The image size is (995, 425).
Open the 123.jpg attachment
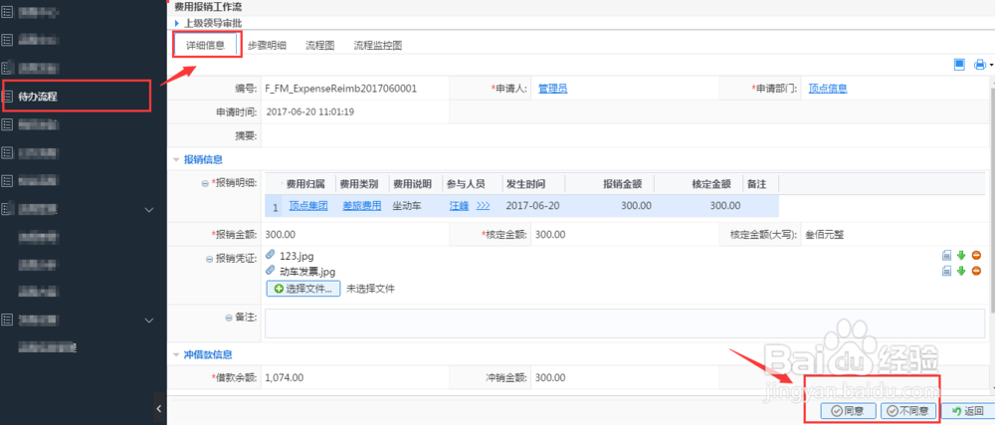(297, 256)
